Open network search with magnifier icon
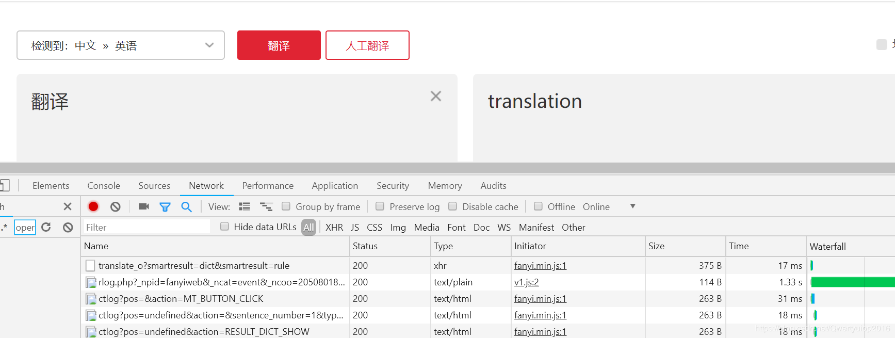Image resolution: width=895 pixels, height=338 pixels. tap(186, 207)
